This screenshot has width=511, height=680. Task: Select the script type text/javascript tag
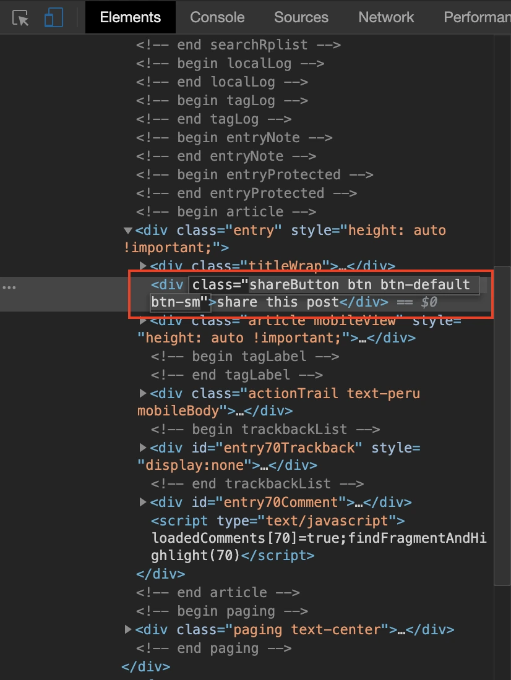(278, 521)
